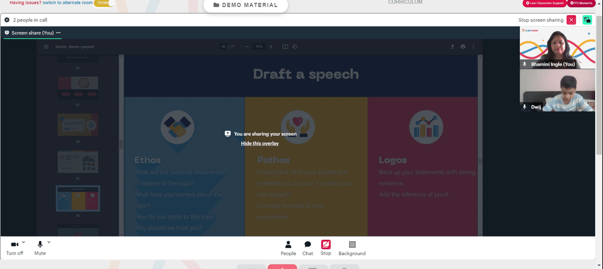Image resolution: width=603 pixels, height=269 pixels.
Task: Click the Hide this overlay link
Action: tap(259, 144)
